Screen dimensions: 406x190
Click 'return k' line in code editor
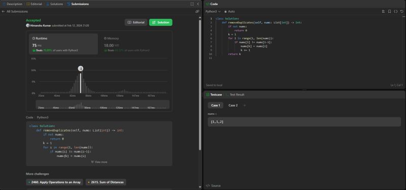(x=234, y=54)
